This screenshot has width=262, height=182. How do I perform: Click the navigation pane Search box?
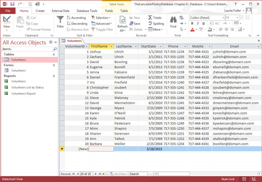27,49
